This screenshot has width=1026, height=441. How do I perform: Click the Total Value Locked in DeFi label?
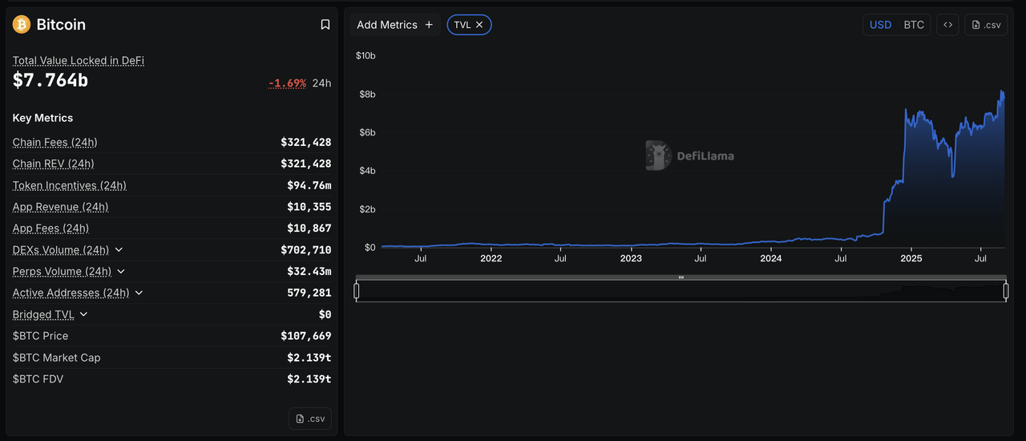[79, 61]
